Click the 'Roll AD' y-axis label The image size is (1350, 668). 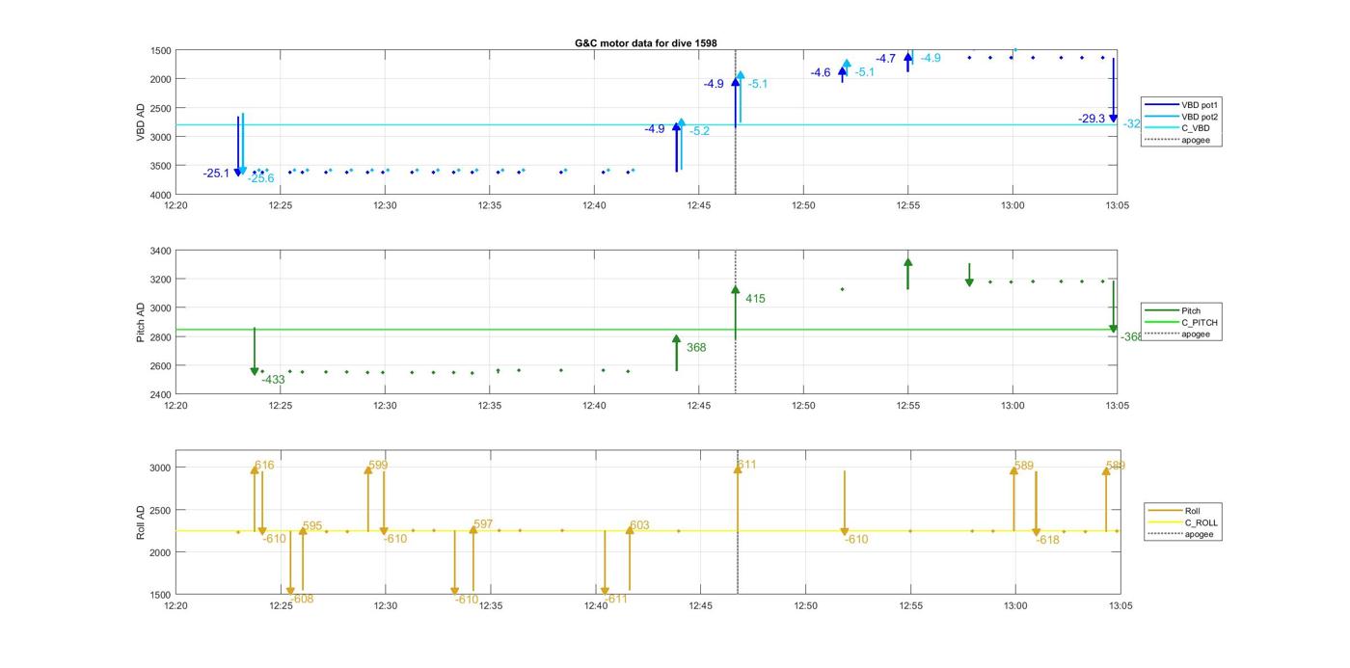[141, 521]
